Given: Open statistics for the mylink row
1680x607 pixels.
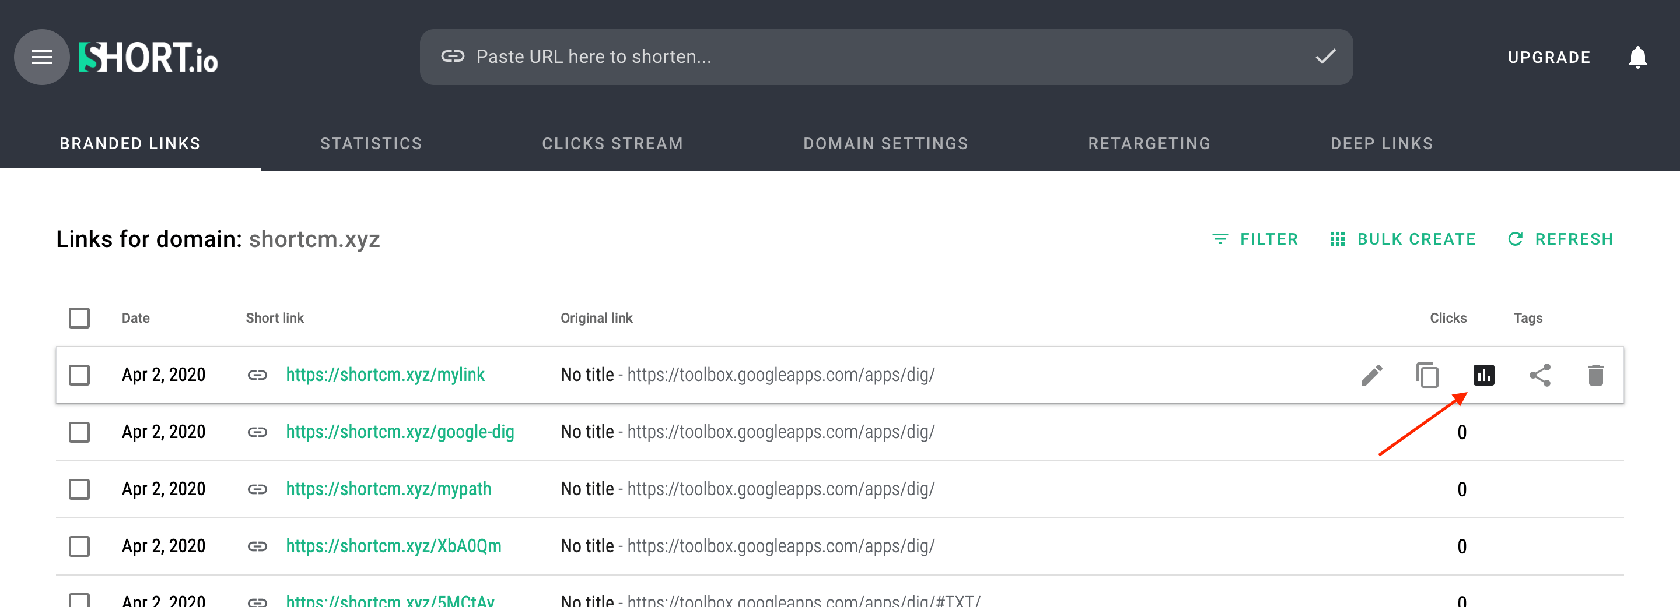Looking at the screenshot, I should 1485,375.
